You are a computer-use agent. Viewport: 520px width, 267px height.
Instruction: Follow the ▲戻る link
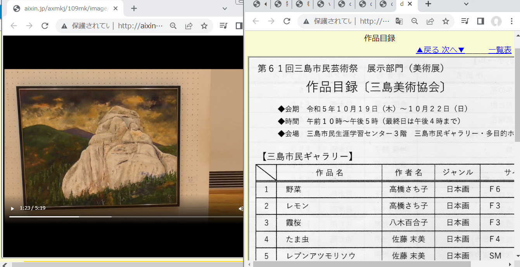point(427,50)
